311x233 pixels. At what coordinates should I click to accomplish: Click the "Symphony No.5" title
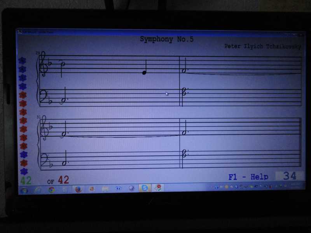coord(167,39)
